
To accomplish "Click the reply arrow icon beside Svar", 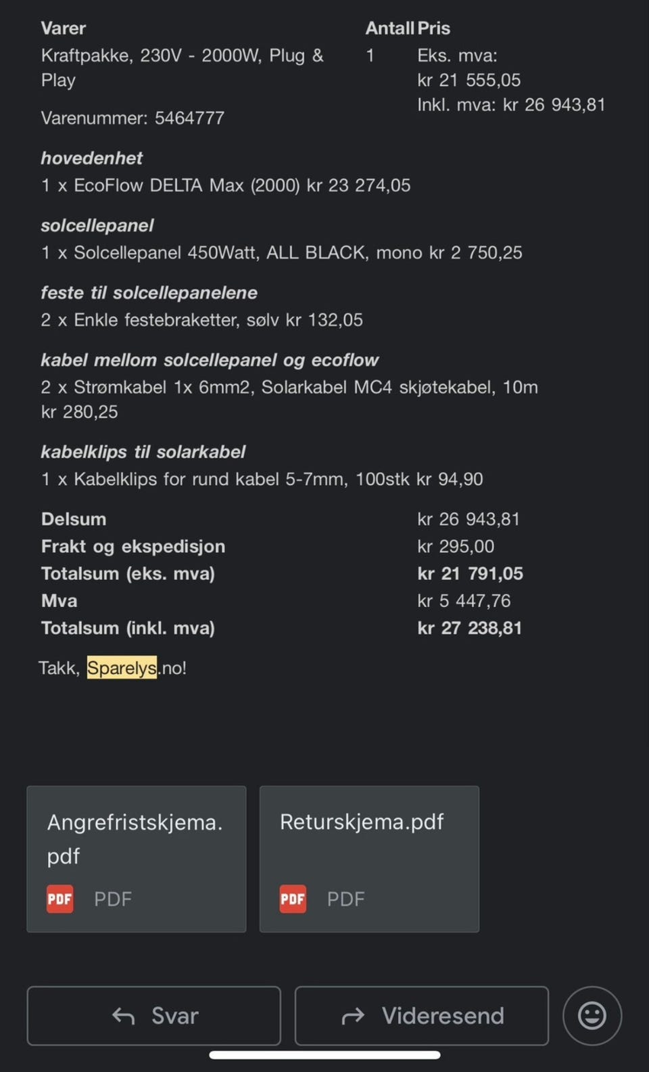I will tap(123, 1016).
